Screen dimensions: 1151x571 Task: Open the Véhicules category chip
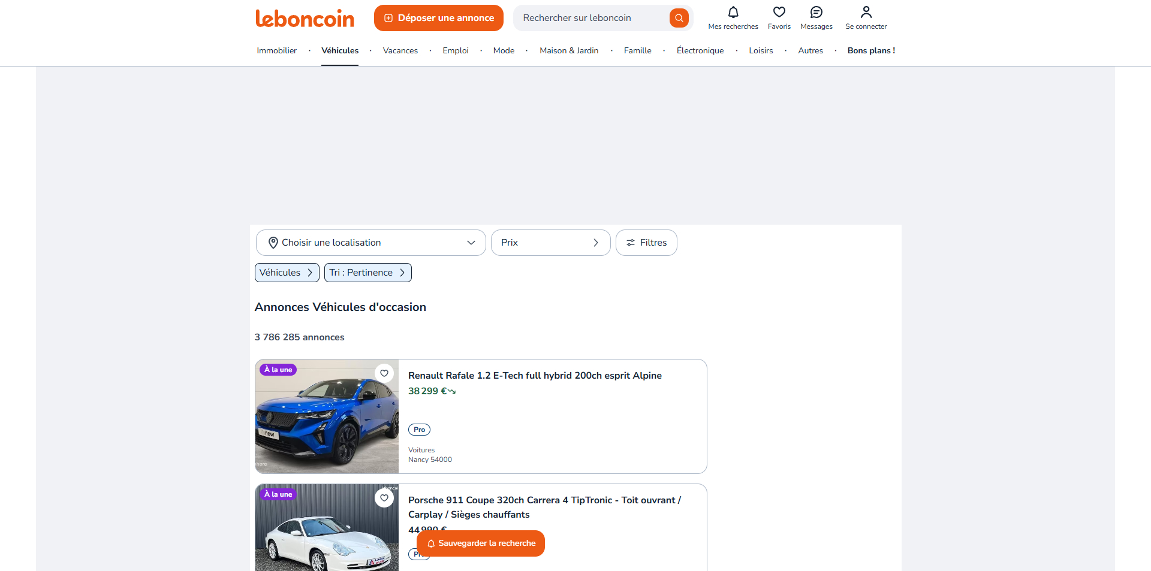(287, 273)
